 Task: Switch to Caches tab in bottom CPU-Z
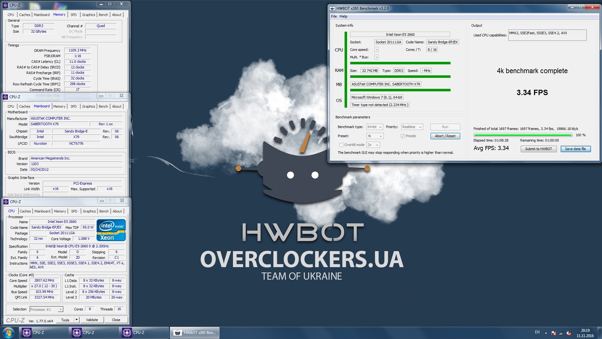pyautogui.click(x=25, y=211)
